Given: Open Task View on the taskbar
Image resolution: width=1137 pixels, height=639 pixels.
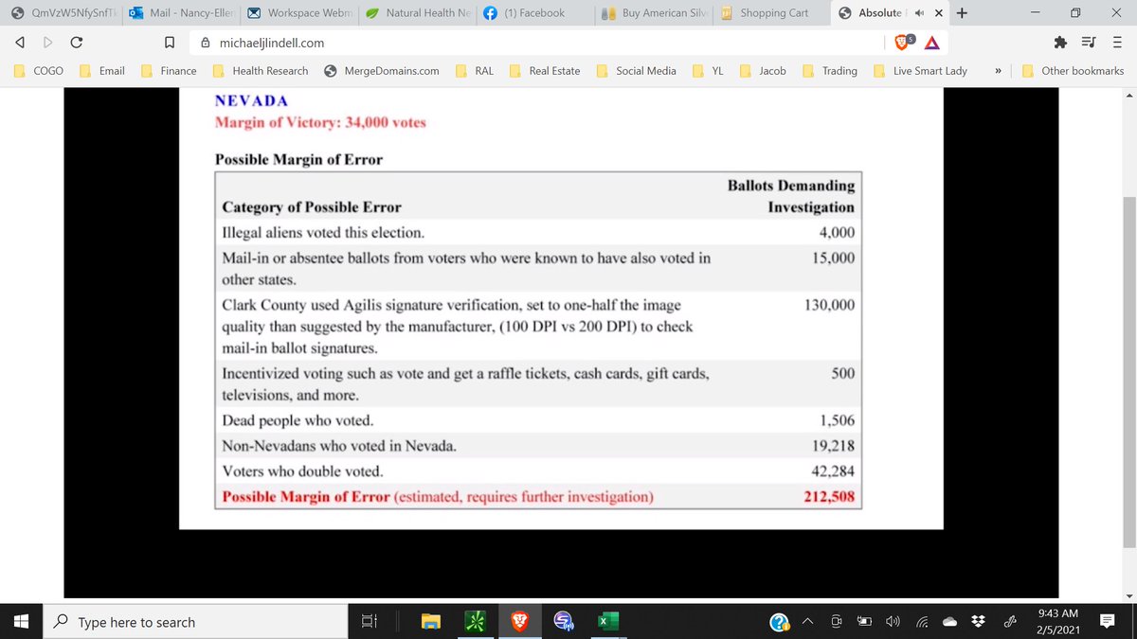Looking at the screenshot, I should tap(369, 622).
